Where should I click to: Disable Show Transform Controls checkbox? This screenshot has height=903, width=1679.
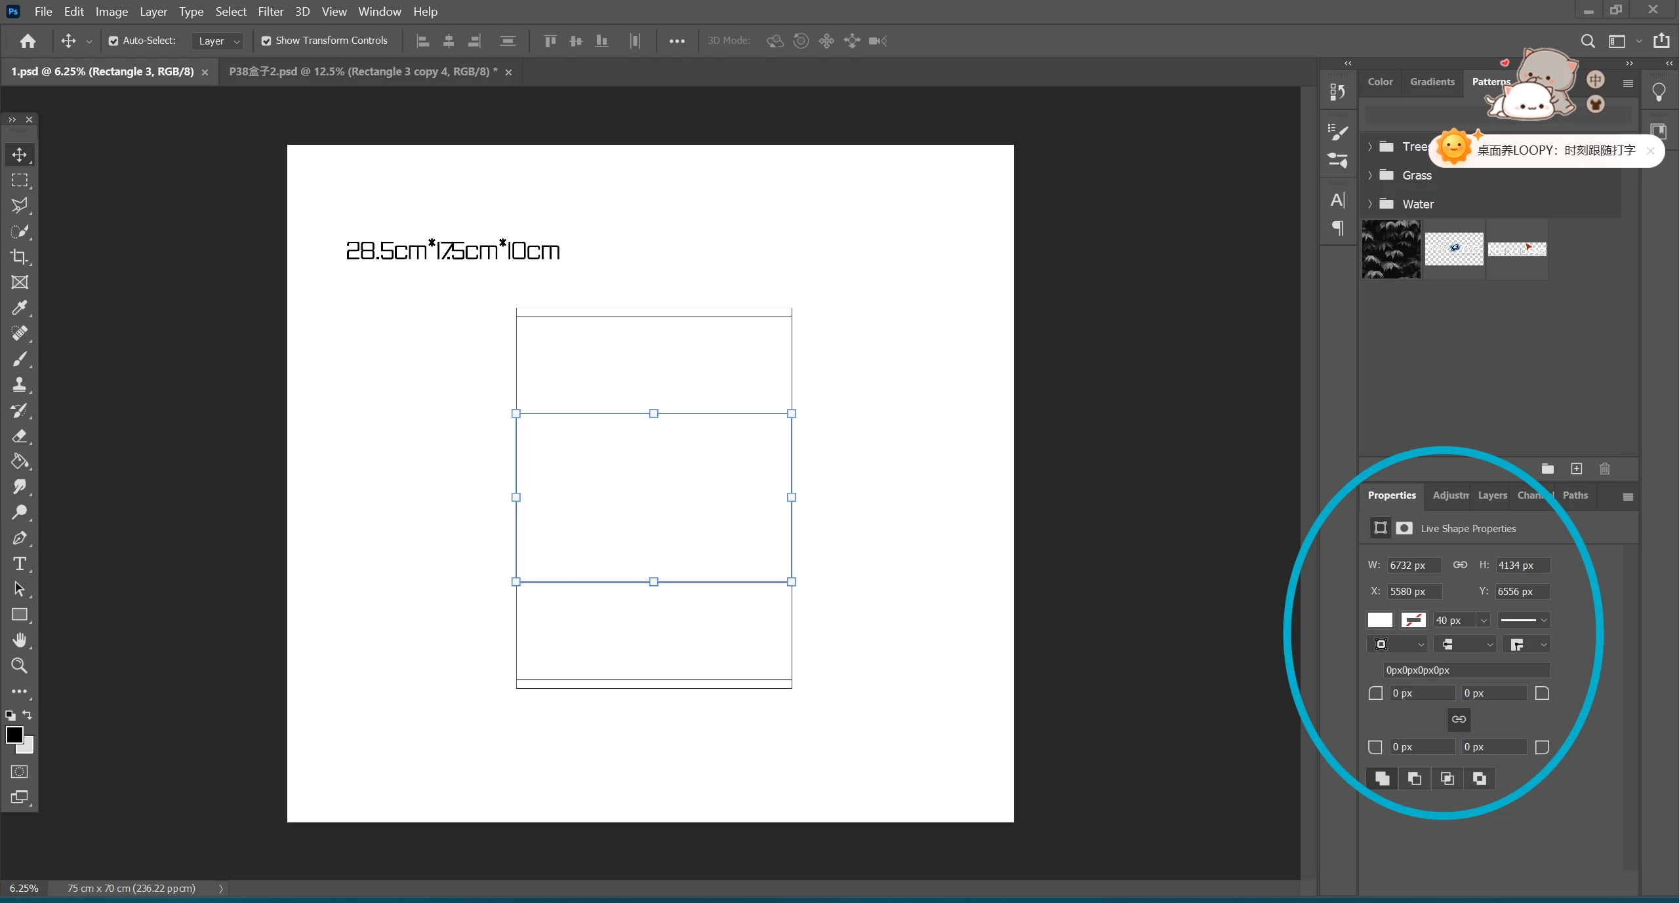coord(266,41)
